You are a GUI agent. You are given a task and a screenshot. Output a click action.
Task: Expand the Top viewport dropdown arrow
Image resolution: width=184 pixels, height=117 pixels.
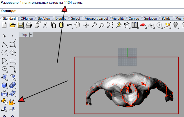click(x=31, y=35)
